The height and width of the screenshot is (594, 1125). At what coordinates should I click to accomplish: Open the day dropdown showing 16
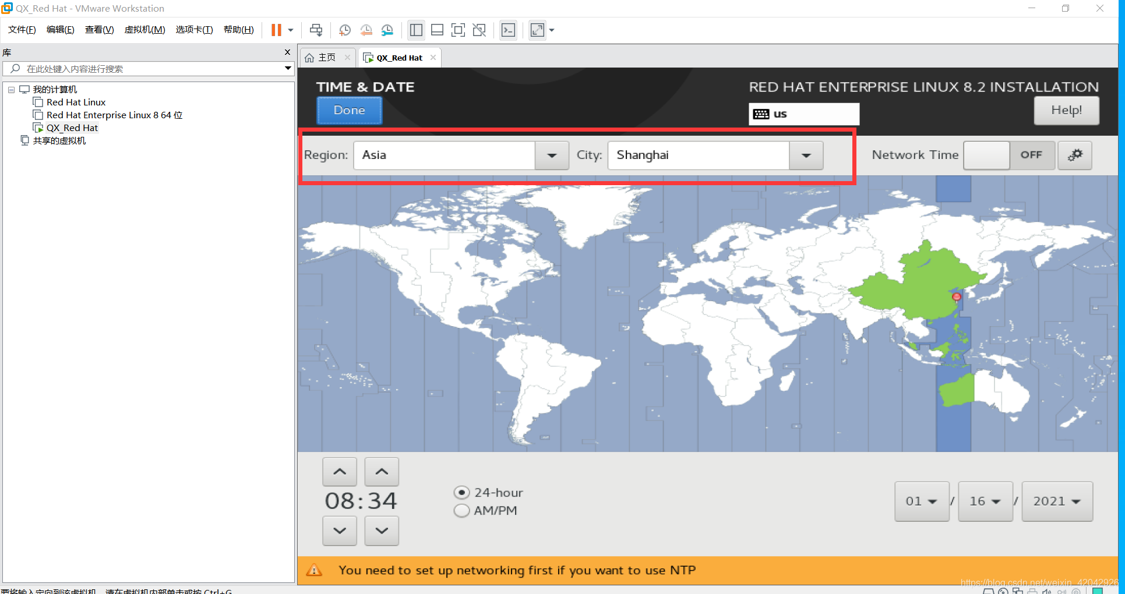(985, 501)
